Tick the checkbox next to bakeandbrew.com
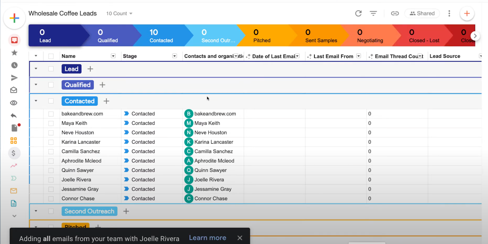Screen dimensions: 488x244 [x=51, y=114]
